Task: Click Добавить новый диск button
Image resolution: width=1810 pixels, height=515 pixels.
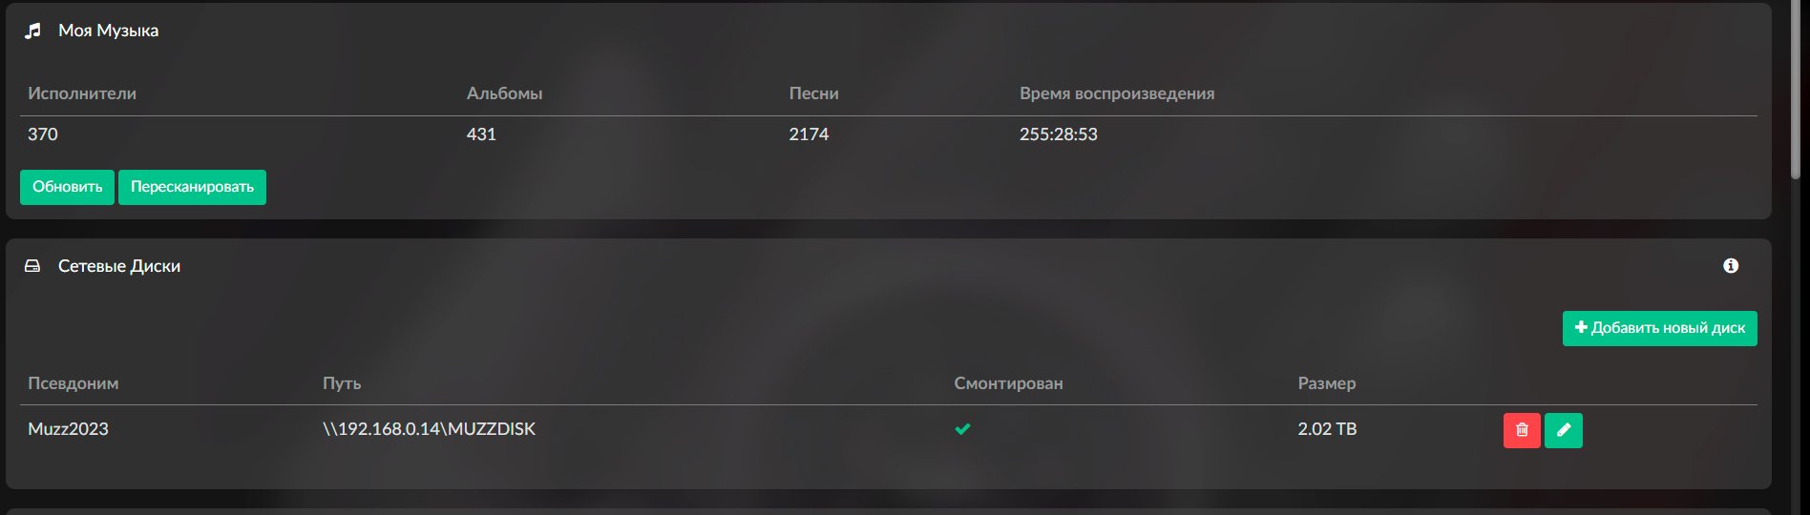Action: click(1659, 328)
